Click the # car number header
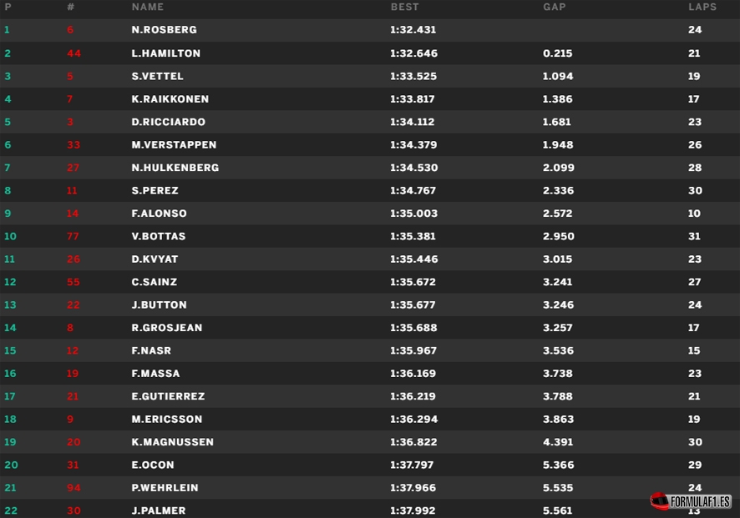 point(70,7)
